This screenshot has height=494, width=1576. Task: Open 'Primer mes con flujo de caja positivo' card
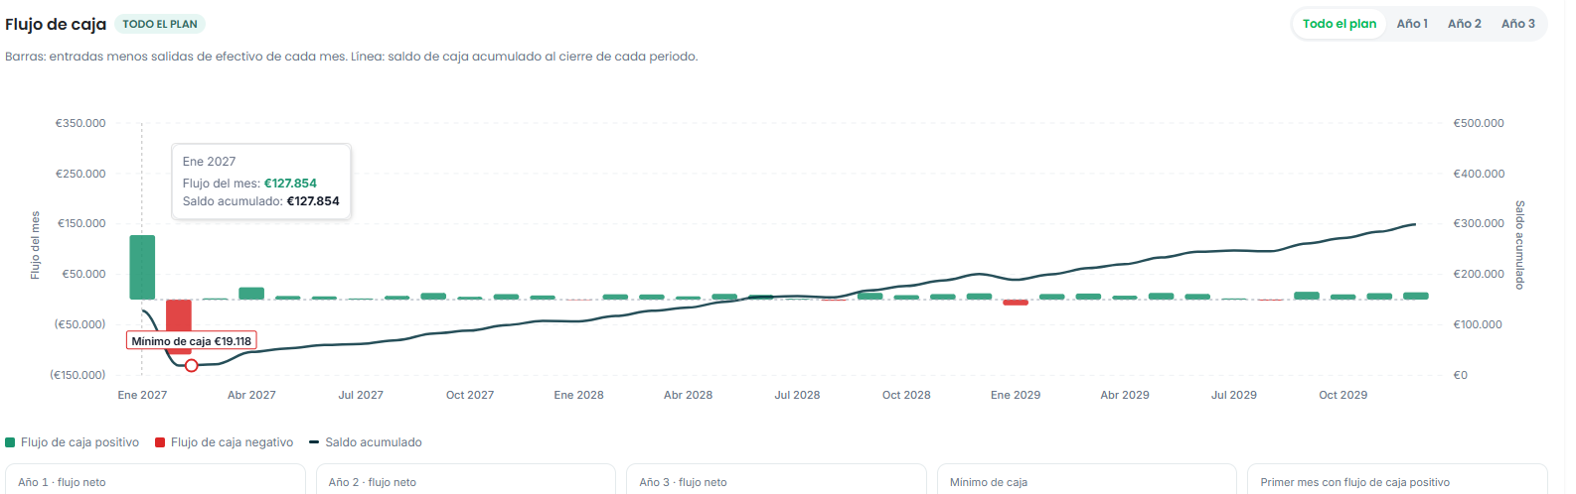tap(1397, 479)
